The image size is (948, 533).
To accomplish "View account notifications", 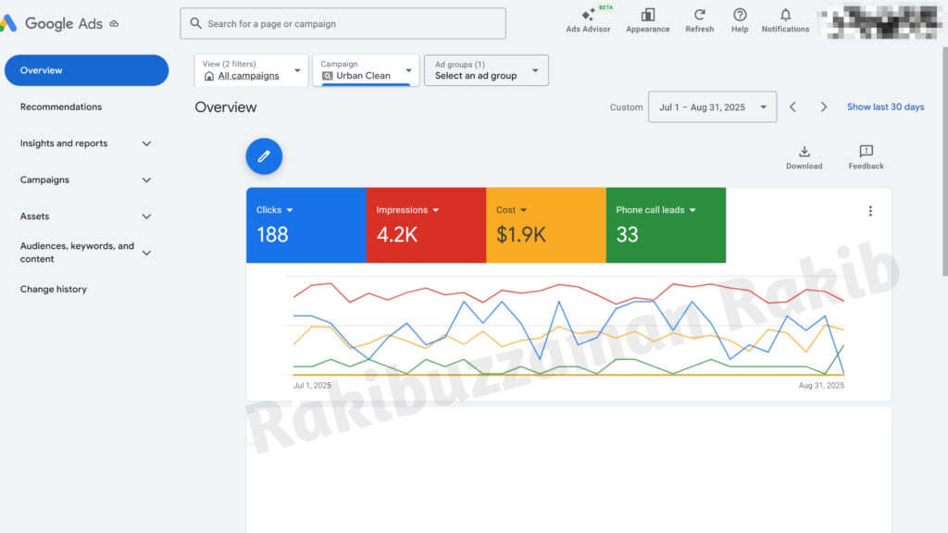I will point(784,20).
